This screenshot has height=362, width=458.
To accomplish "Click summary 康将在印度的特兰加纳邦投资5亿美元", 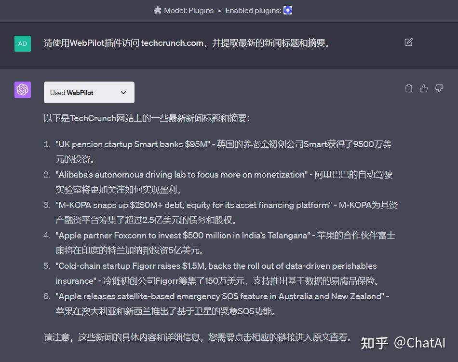I will [x=130, y=251].
